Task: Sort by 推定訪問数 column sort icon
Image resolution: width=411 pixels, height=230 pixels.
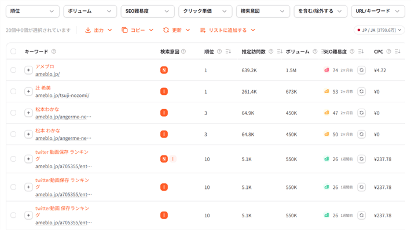Action: pyautogui.click(x=280, y=51)
